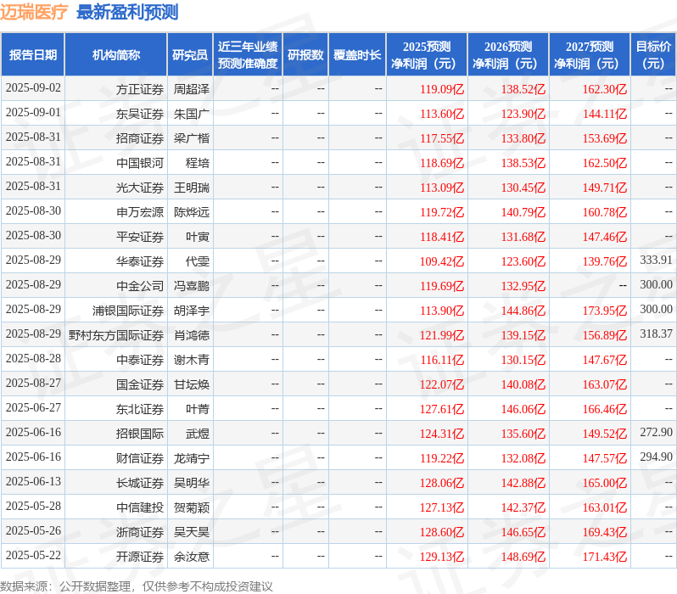Select the 2025预测净利润 column header
Image resolution: width=677 pixels, height=594 pixels.
427,54
